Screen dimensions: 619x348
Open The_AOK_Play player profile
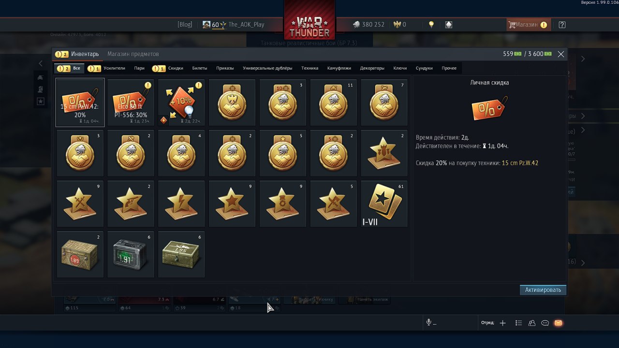click(x=246, y=25)
